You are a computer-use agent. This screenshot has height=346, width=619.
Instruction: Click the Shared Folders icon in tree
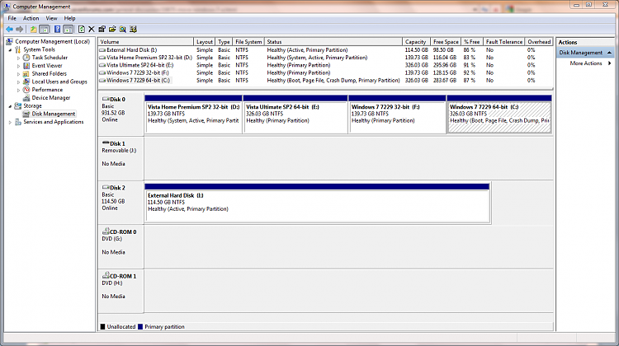[26, 73]
